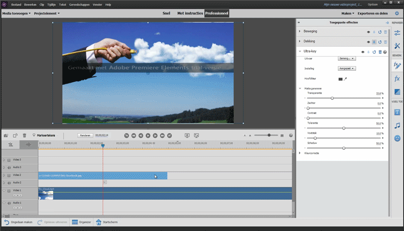This screenshot has height=231, width=404.
Task: Click the trash icon in the timeline toolbar
Action: (x=24, y=135)
